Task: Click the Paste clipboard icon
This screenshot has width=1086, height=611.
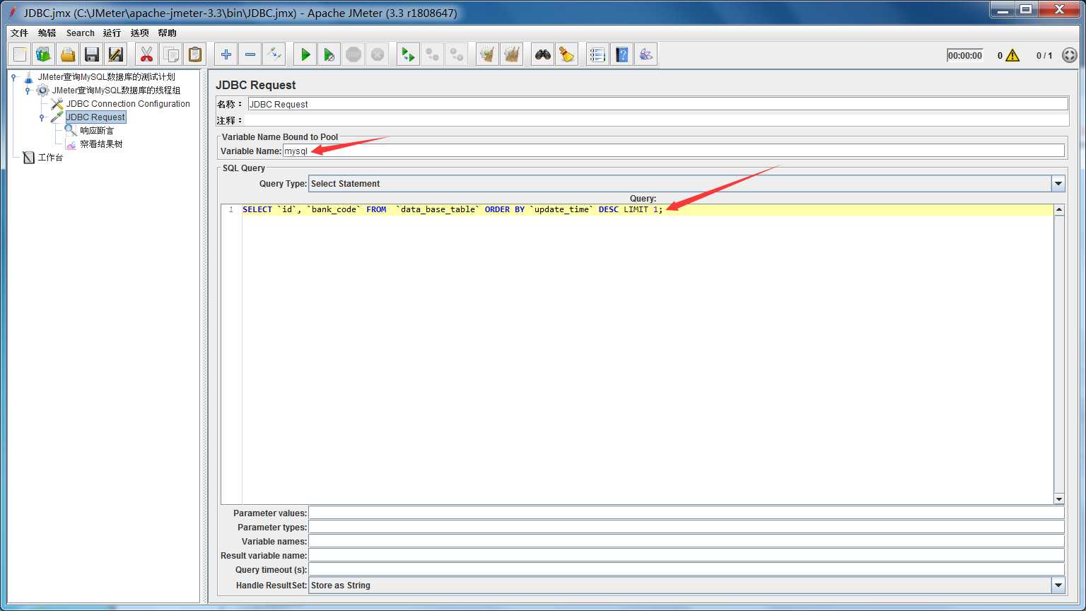Action: 194,54
